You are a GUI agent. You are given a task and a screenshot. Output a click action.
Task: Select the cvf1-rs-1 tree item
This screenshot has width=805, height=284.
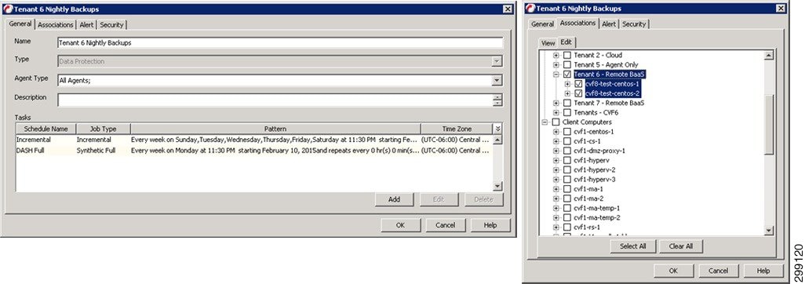(588, 227)
